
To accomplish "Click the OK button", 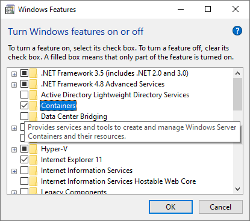I will 170,207.
